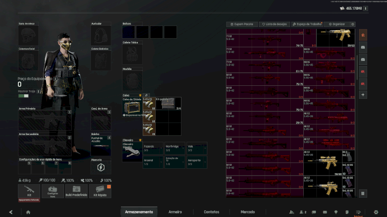The height and width of the screenshot is (217, 387).
Task: Click info icon beside Mostrar Traje
Action: (38, 91)
